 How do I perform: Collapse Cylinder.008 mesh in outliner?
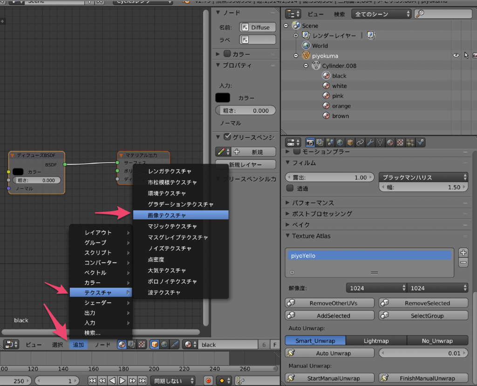(x=306, y=66)
